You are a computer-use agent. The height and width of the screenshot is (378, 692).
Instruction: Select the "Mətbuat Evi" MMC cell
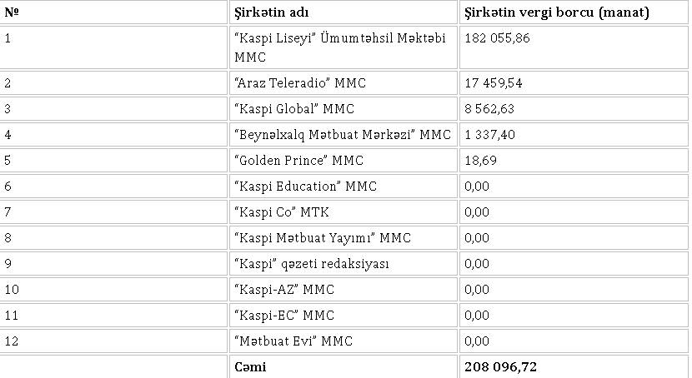click(x=294, y=341)
